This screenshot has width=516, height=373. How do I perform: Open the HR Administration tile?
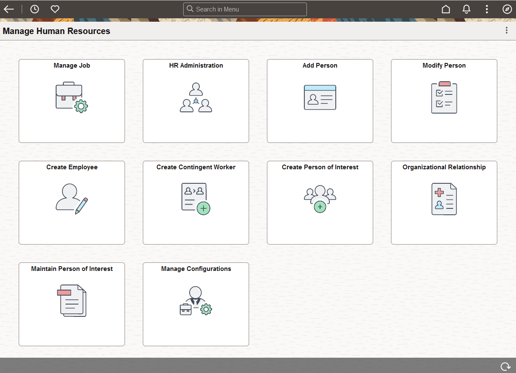pyautogui.click(x=196, y=101)
